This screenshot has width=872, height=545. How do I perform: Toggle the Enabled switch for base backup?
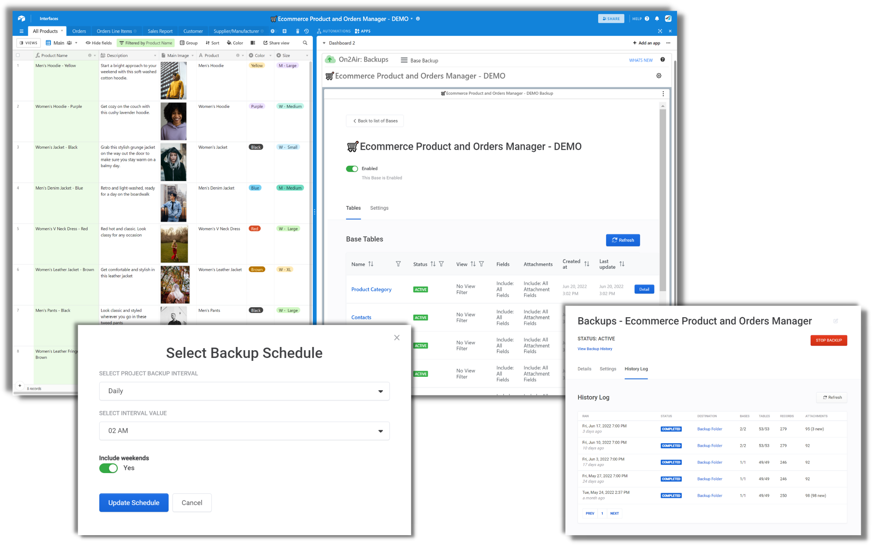[352, 168]
